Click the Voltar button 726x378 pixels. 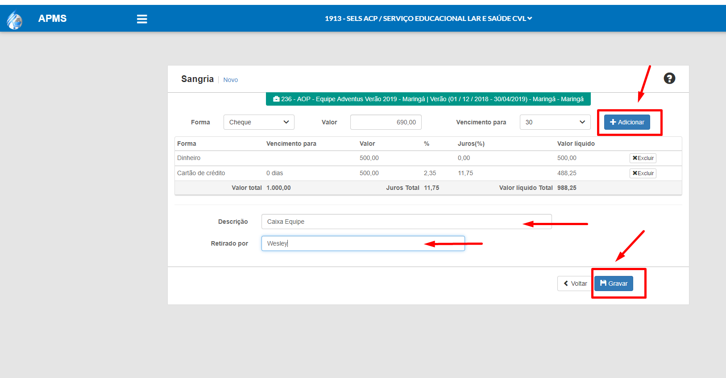click(x=575, y=283)
